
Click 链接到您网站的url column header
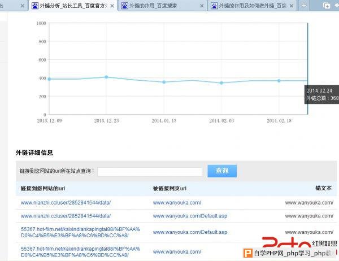click(x=43, y=188)
